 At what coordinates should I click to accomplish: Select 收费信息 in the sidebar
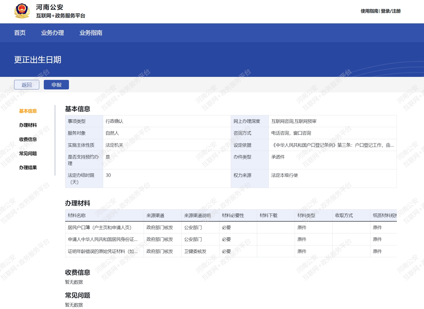28,139
